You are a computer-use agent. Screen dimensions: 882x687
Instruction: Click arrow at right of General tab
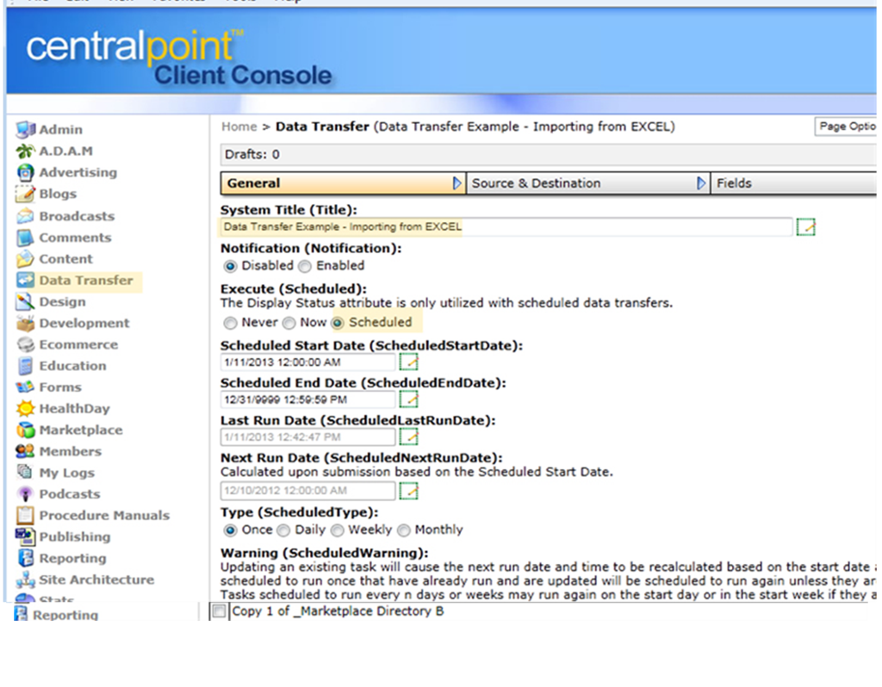457,183
